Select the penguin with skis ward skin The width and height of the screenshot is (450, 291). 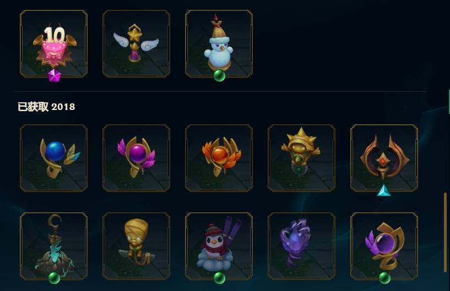(219, 246)
